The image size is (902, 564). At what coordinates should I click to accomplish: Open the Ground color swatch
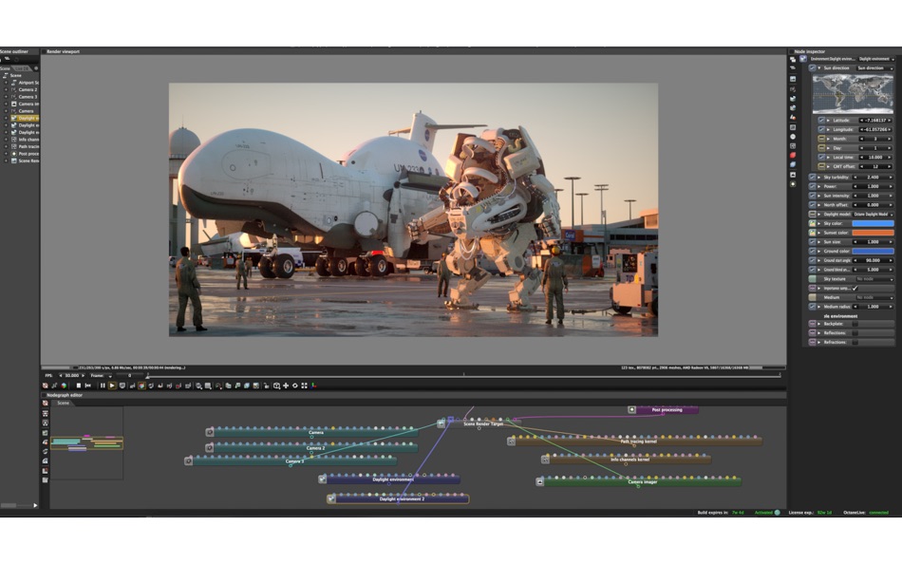[x=874, y=251]
